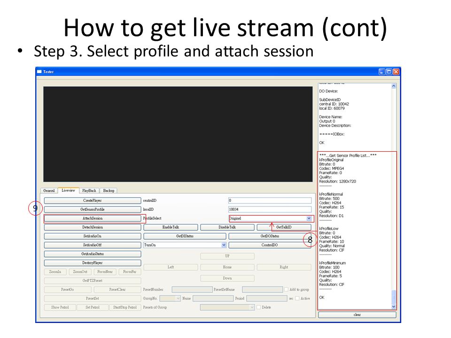
Task: Click the EnableTalk button
Action: (x=171, y=227)
